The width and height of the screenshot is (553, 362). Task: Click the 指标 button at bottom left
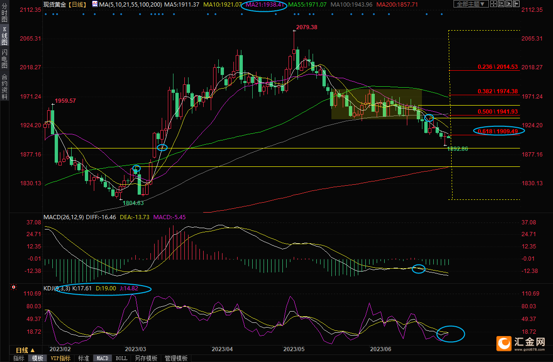tap(19, 358)
